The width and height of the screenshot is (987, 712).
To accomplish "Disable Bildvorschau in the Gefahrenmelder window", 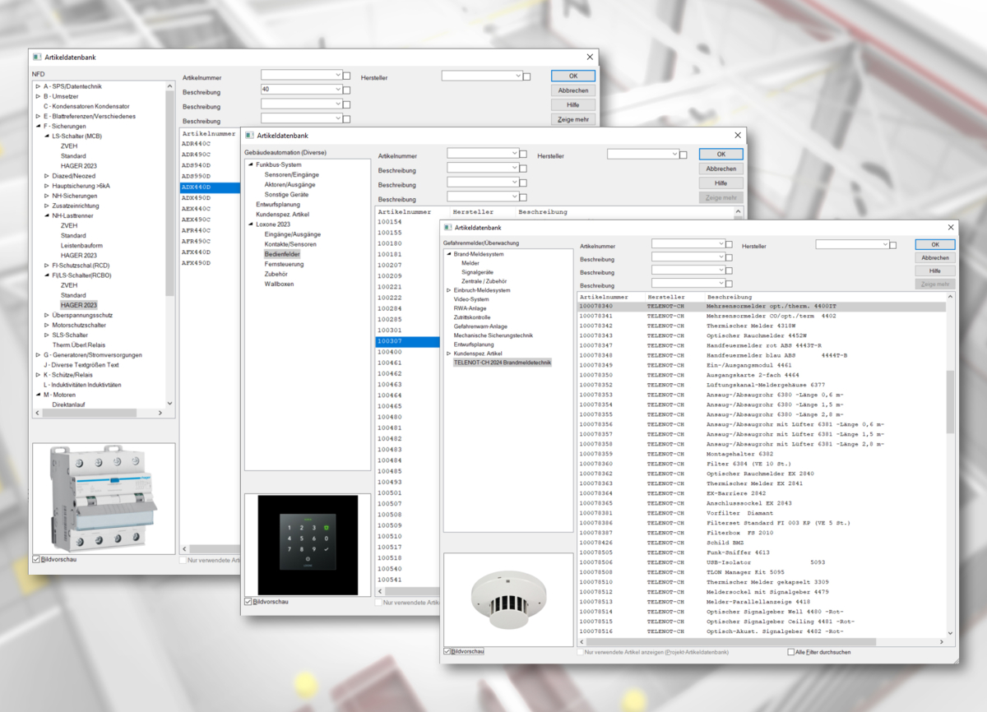I will 448,651.
